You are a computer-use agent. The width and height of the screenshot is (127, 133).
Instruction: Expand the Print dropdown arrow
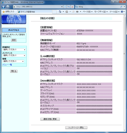click(81, 12)
